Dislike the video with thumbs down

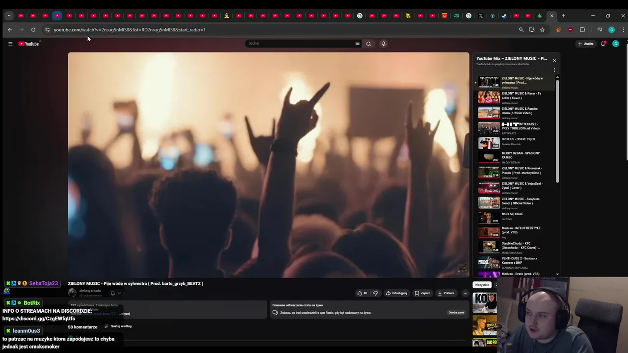click(376, 293)
